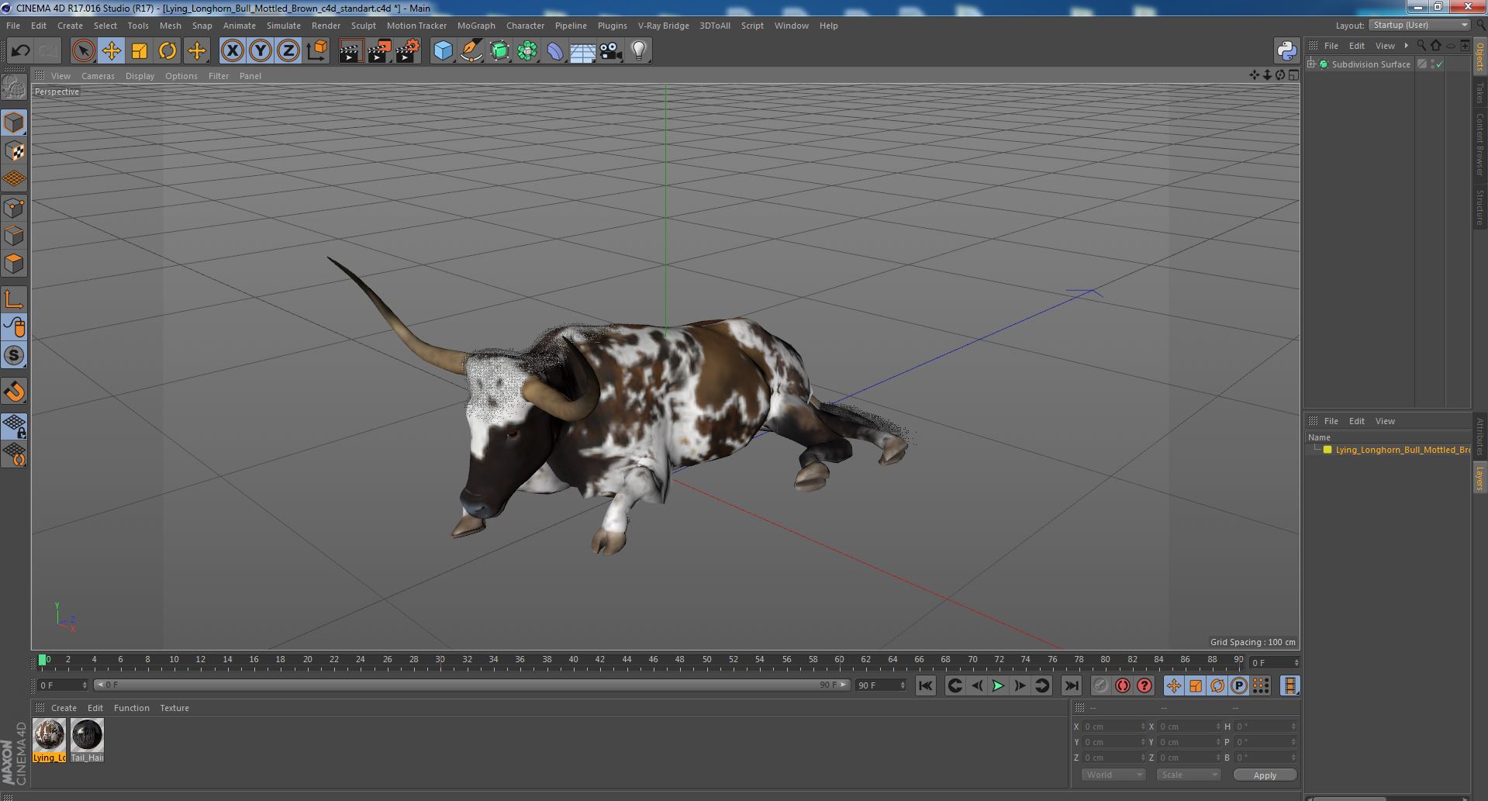
Task: Toggle Subdivision Surface enable checkmark
Action: (1440, 64)
